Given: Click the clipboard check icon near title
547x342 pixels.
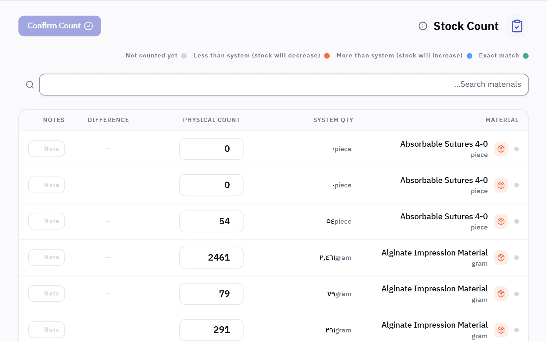Looking at the screenshot, I should (517, 26).
